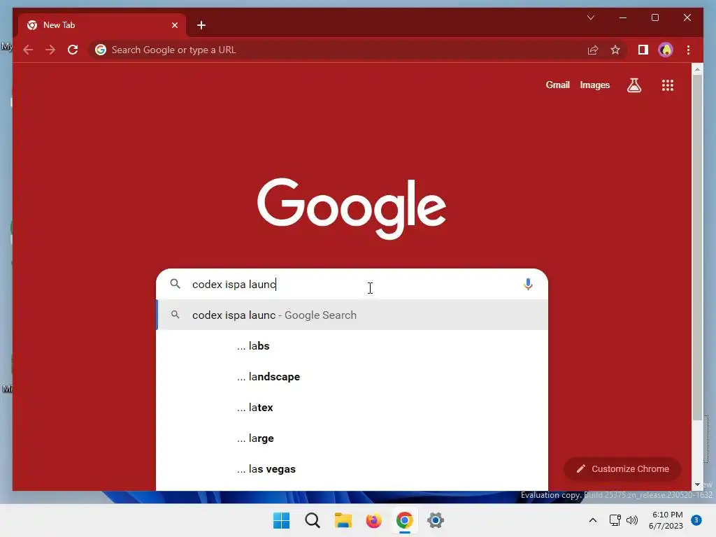The image size is (716, 537).
Task: Start voice search with microphone
Action: point(528,284)
